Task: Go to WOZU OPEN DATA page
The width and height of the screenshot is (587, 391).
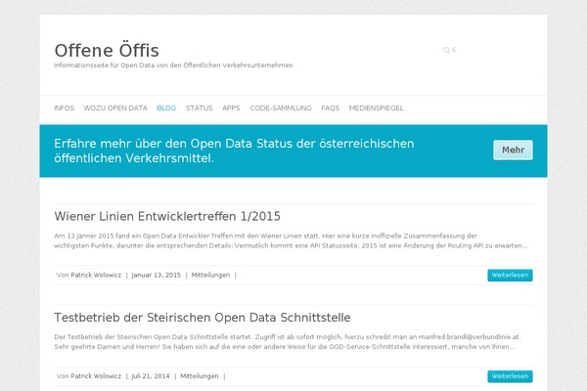Action: click(115, 109)
